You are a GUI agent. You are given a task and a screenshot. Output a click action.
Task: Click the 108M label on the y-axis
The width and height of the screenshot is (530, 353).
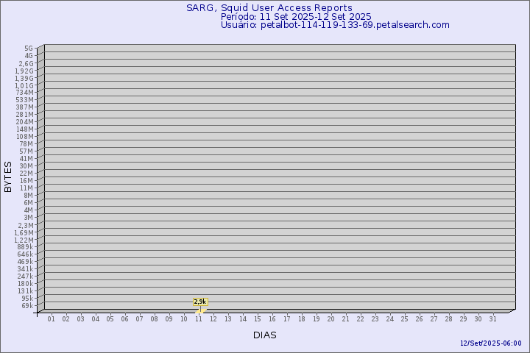[24, 137]
